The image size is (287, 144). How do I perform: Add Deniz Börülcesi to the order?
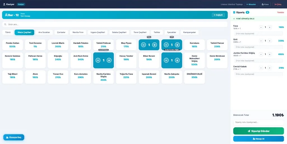(217, 60)
